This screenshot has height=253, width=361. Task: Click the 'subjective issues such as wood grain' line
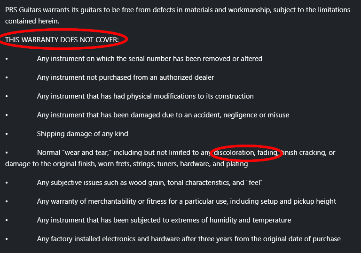point(150,183)
